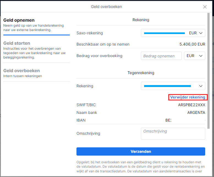Click the dialog's vertical scrollbar
The width and height of the screenshot is (214, 177).
point(208,69)
